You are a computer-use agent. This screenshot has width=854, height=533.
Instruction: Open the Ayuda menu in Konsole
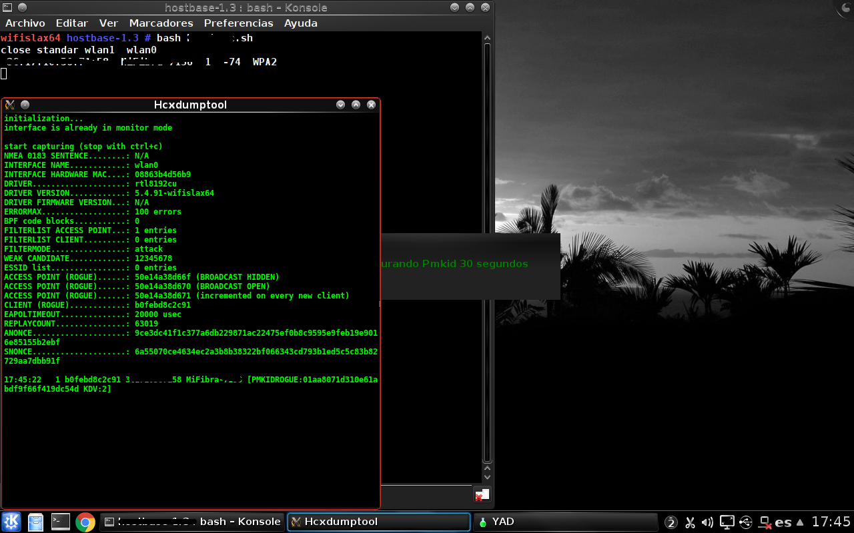coord(301,23)
